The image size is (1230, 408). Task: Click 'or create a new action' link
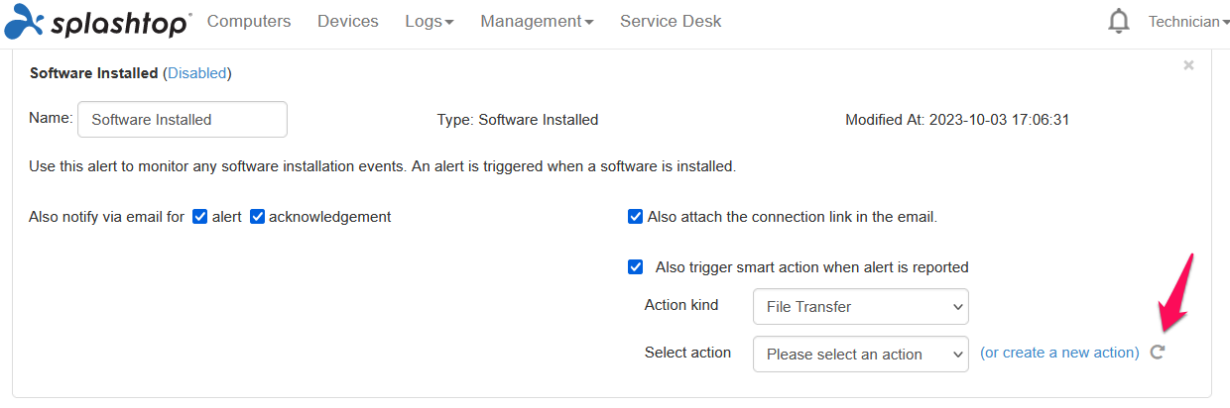(1059, 353)
